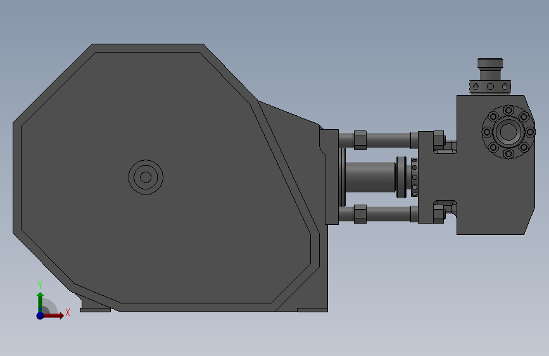Select the central plunger cylinder between the tie rods

pyautogui.click(x=370, y=177)
